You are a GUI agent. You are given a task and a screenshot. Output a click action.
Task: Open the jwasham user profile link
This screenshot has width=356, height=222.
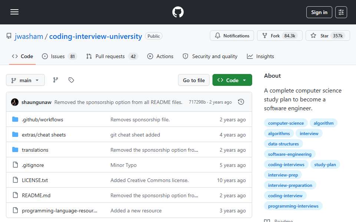point(29,36)
